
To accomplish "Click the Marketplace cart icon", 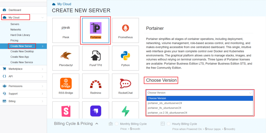I will [x=4, y=69].
